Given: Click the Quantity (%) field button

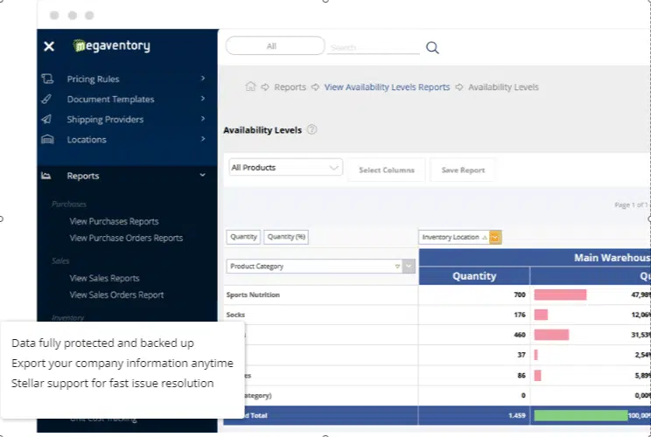Looking at the screenshot, I should 286,237.
